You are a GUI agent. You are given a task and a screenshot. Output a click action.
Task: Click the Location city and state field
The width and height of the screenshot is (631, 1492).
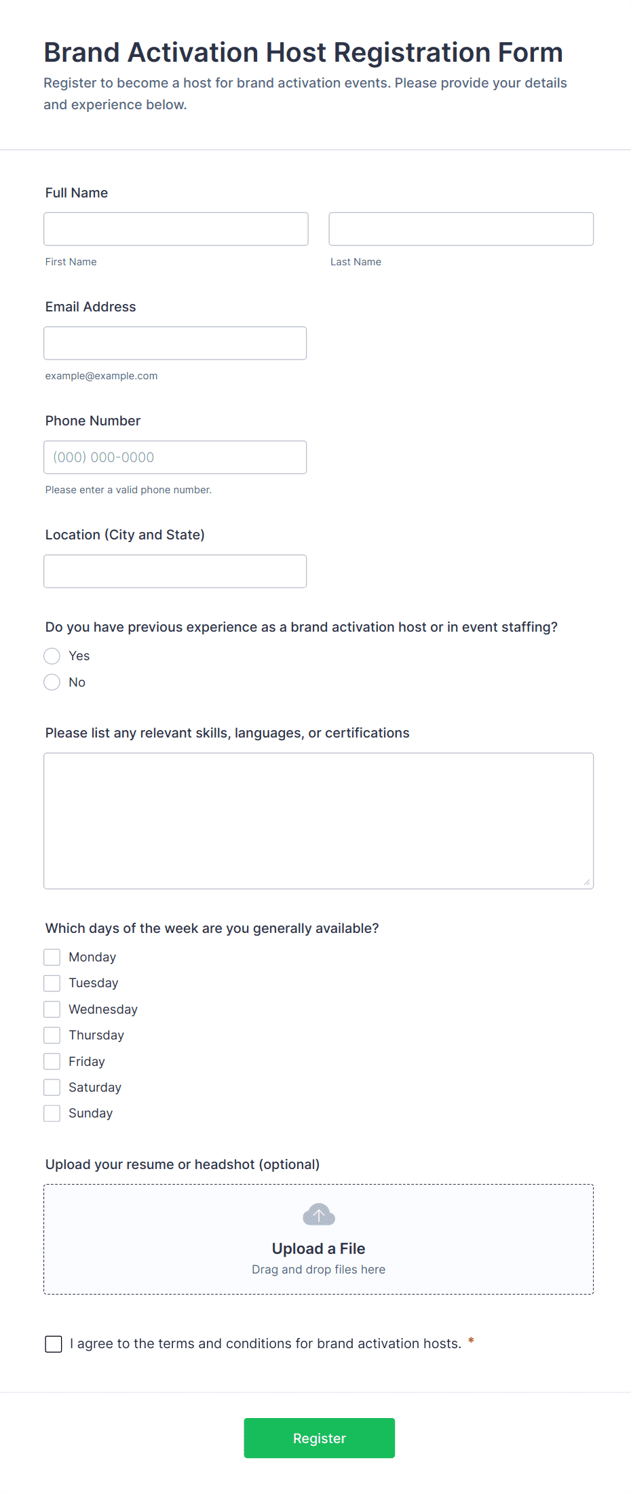[175, 571]
